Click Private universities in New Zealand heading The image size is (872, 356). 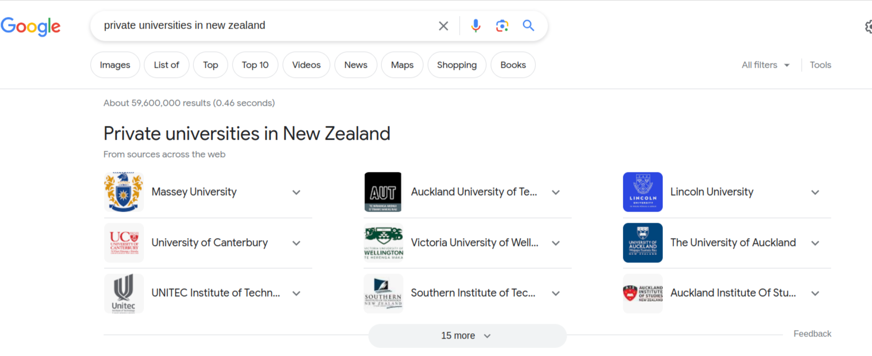coord(247,133)
